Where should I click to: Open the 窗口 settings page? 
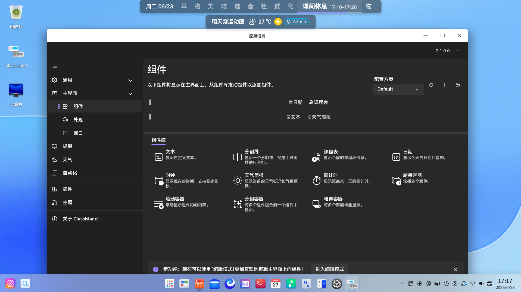tap(95, 133)
